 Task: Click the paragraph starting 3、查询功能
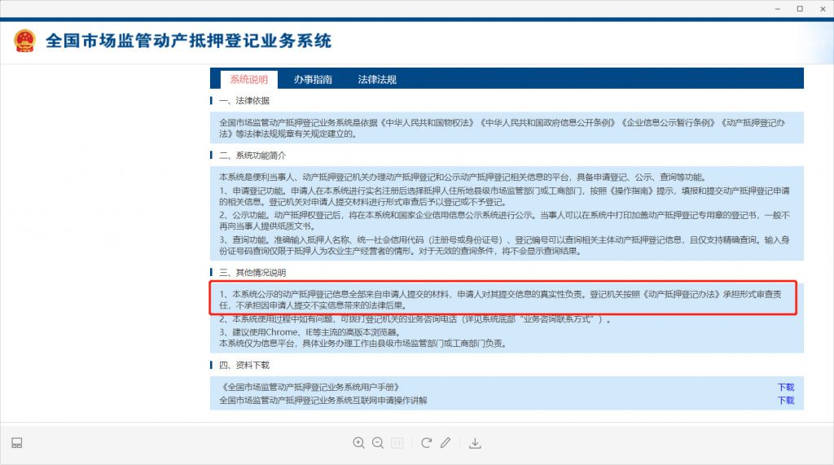click(x=505, y=245)
